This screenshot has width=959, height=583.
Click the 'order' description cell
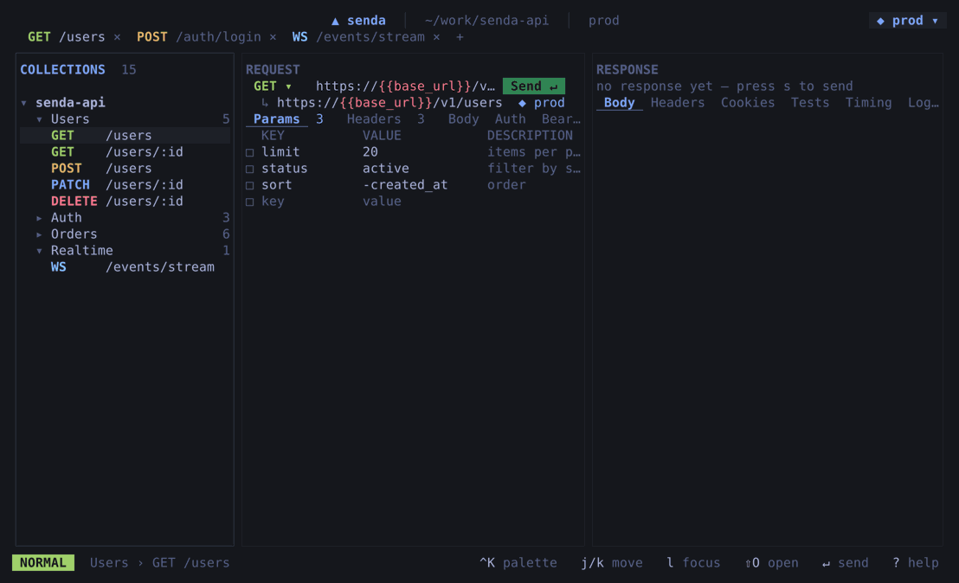coord(506,185)
